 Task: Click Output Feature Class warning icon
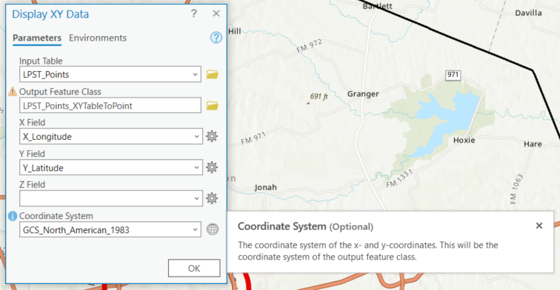13,92
